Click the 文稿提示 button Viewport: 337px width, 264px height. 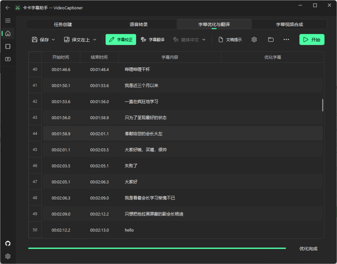(230, 40)
